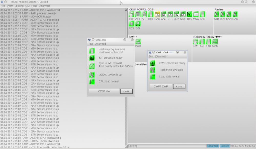
Task: Click the CWP monitor icon under CWP 1
Action: click(138, 42)
